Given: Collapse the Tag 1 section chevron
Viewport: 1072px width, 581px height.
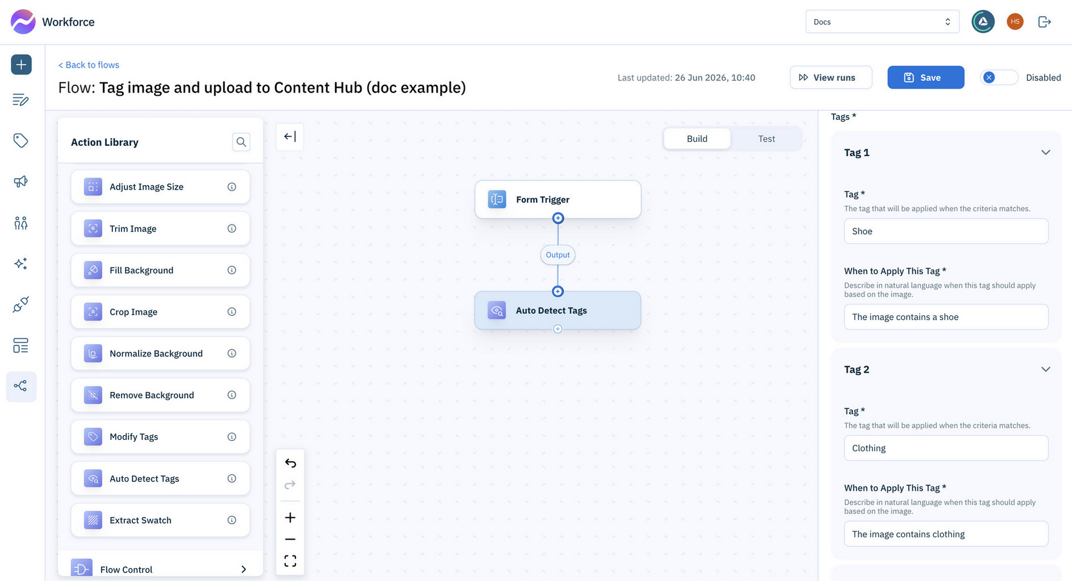Looking at the screenshot, I should tap(1046, 153).
